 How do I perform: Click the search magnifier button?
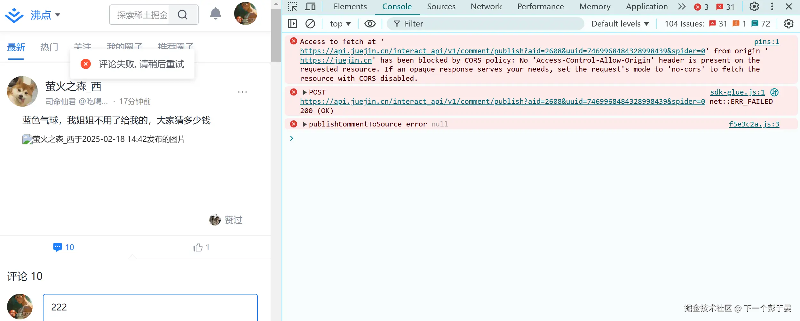183,15
